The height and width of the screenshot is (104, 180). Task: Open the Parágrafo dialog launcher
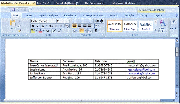pos(103,35)
